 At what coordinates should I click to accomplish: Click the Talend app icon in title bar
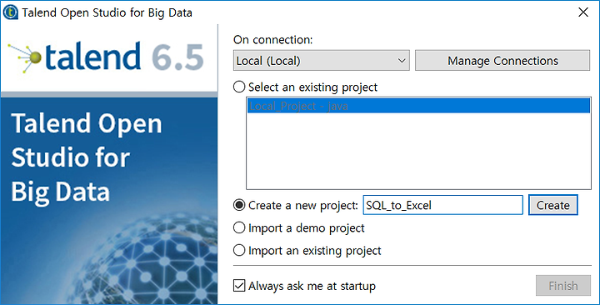(10, 12)
